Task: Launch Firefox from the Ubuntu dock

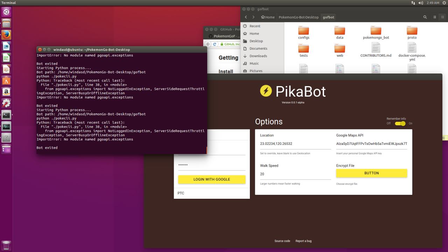Action: 6,34
